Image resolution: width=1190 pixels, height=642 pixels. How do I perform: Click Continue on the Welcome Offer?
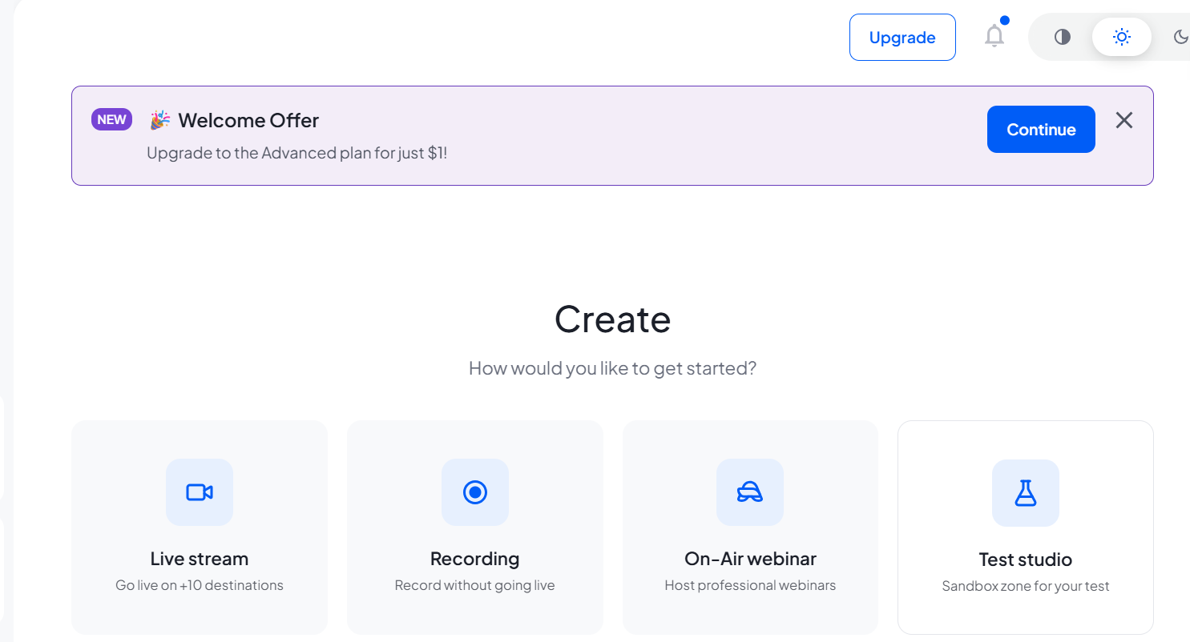pyautogui.click(x=1041, y=129)
